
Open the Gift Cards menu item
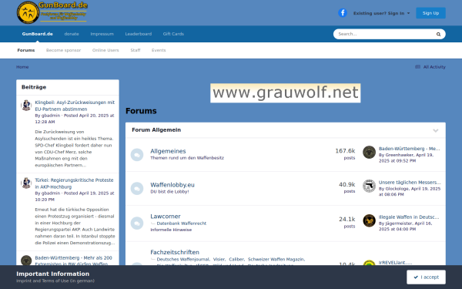coord(173,34)
